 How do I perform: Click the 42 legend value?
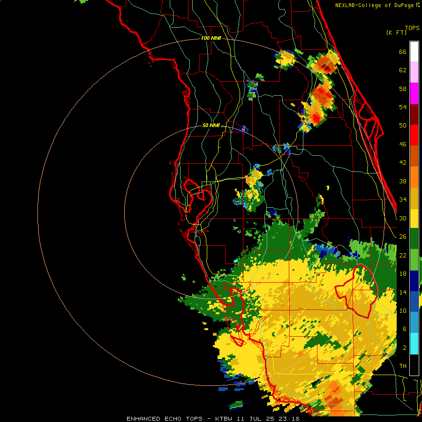click(x=403, y=163)
